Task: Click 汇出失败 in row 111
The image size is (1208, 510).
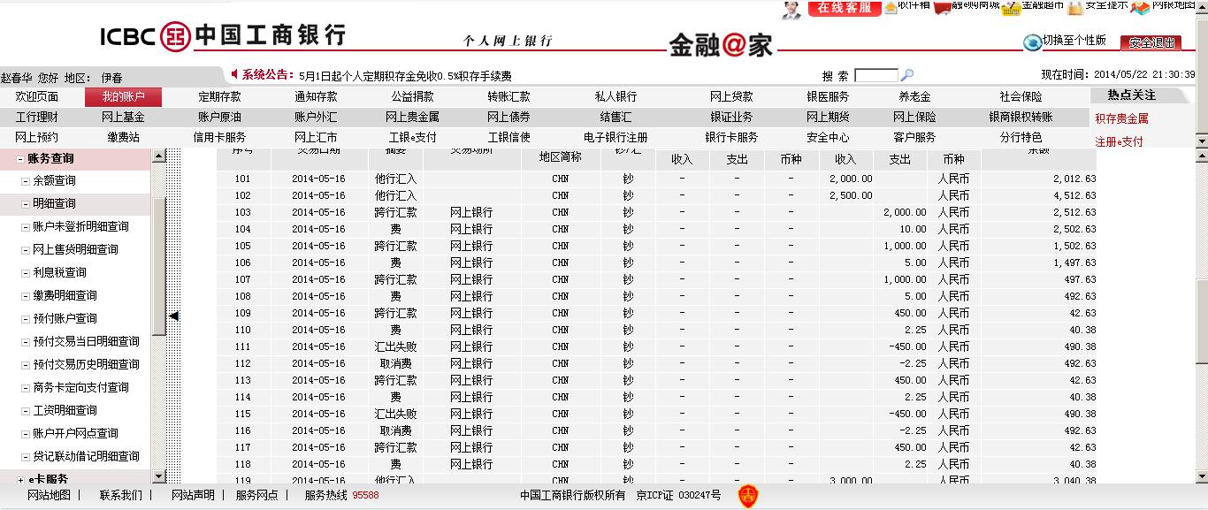Action: [x=395, y=346]
